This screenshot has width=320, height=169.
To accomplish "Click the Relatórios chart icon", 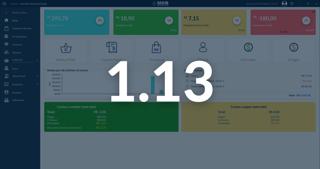I will click(x=6, y=84).
